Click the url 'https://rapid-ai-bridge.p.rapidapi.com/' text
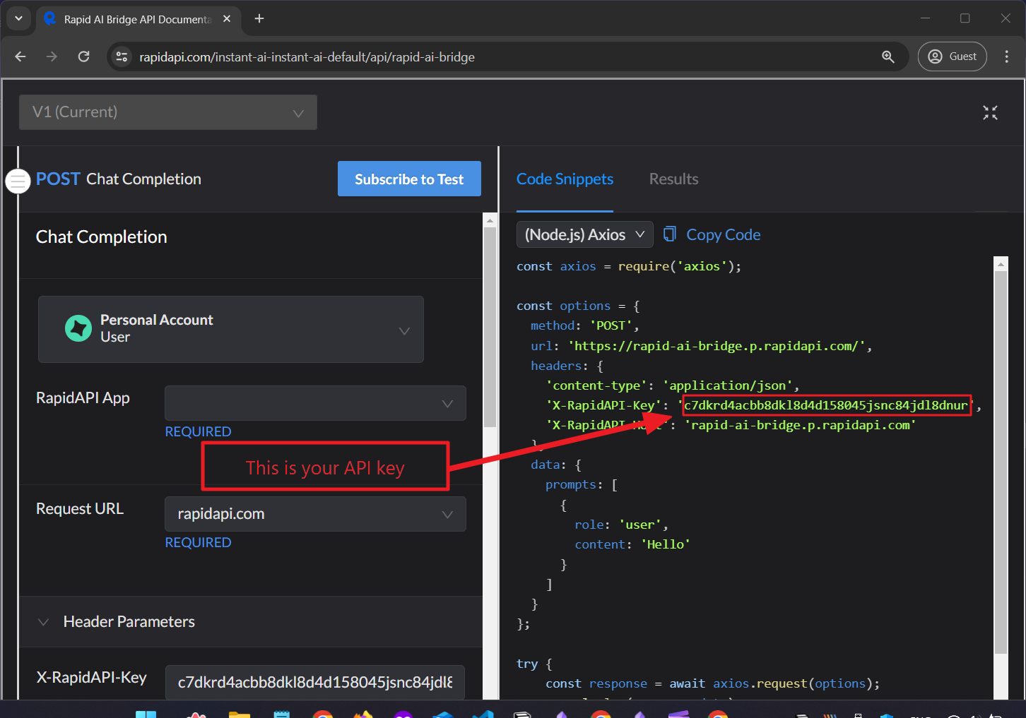Viewport: 1026px width, 718px height. (717, 346)
